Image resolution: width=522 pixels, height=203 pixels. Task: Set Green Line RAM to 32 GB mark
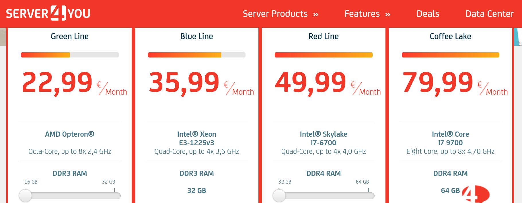pos(114,196)
